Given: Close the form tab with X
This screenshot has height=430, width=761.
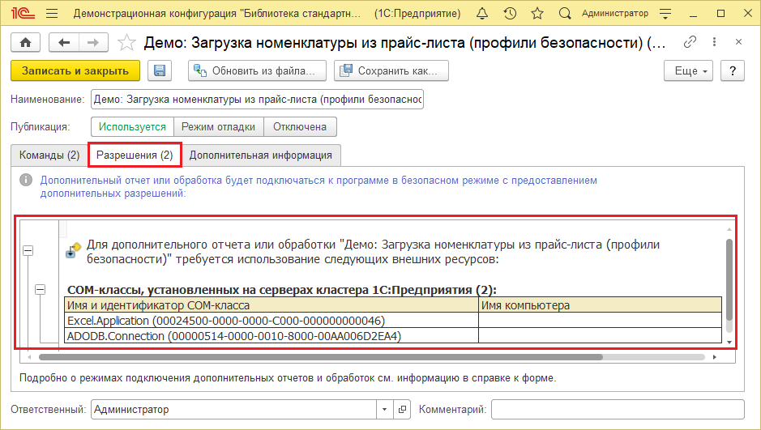Looking at the screenshot, I should click(738, 42).
